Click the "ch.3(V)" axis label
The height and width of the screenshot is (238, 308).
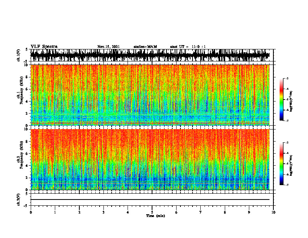point(19,199)
